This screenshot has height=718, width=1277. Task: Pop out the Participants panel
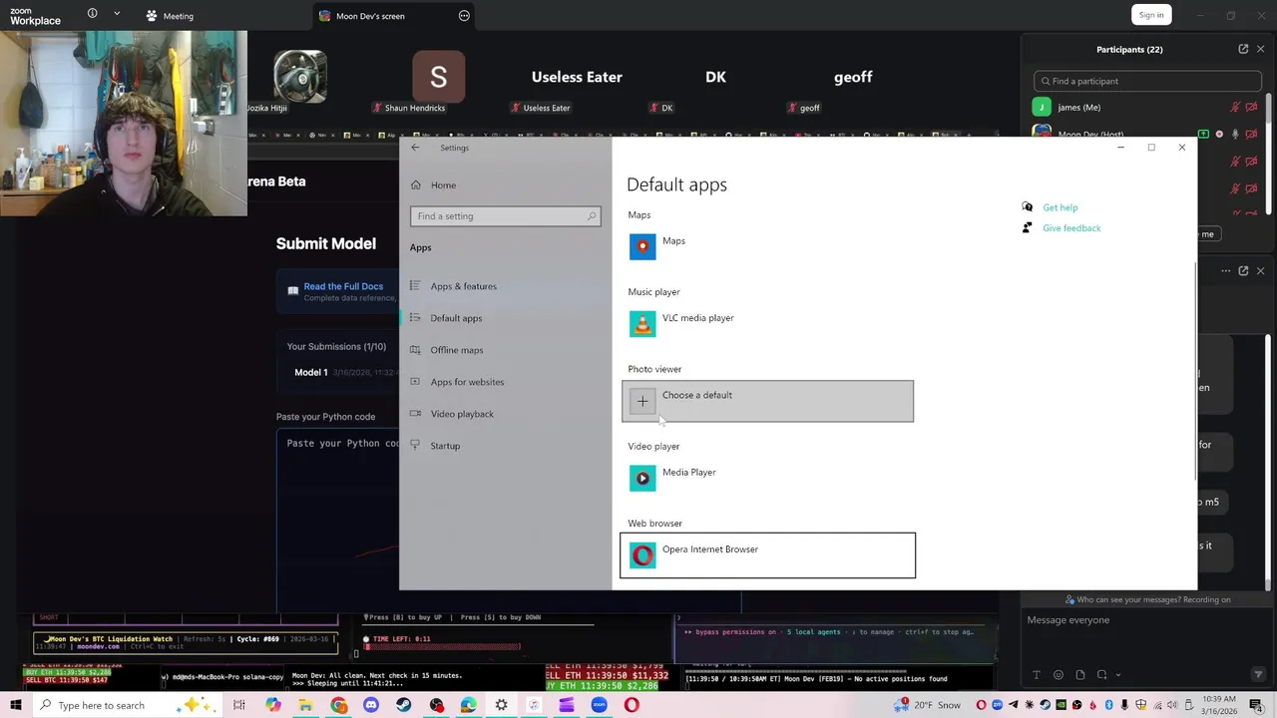(1243, 49)
